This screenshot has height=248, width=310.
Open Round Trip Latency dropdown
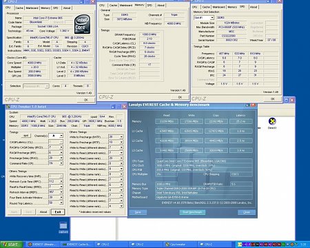(61, 203)
